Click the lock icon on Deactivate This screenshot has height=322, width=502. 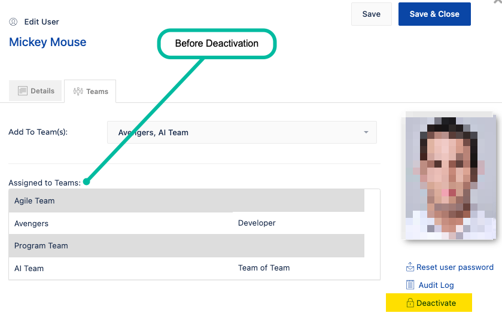410,302
